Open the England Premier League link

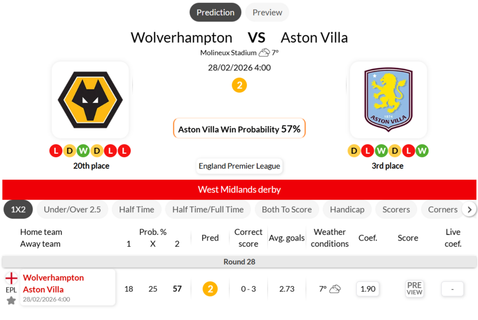[239, 166]
